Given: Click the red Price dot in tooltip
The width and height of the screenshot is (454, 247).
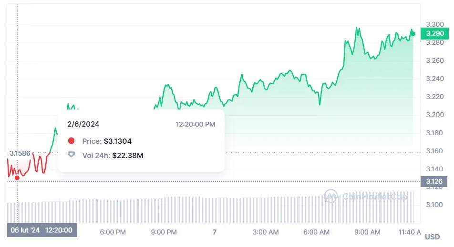Looking at the screenshot, I should click(x=72, y=141).
